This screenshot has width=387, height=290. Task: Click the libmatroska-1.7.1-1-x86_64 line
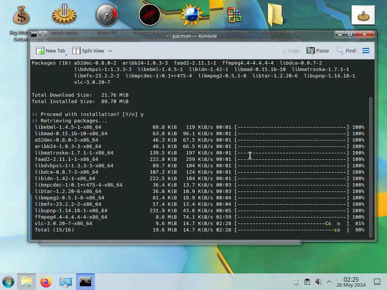200,153
